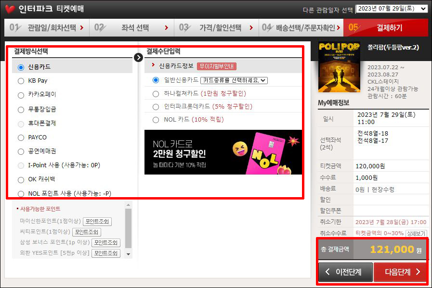Choose 인터파크롯데카드 (5% 청구할인) option
432x288 pixels.
pos(156,107)
